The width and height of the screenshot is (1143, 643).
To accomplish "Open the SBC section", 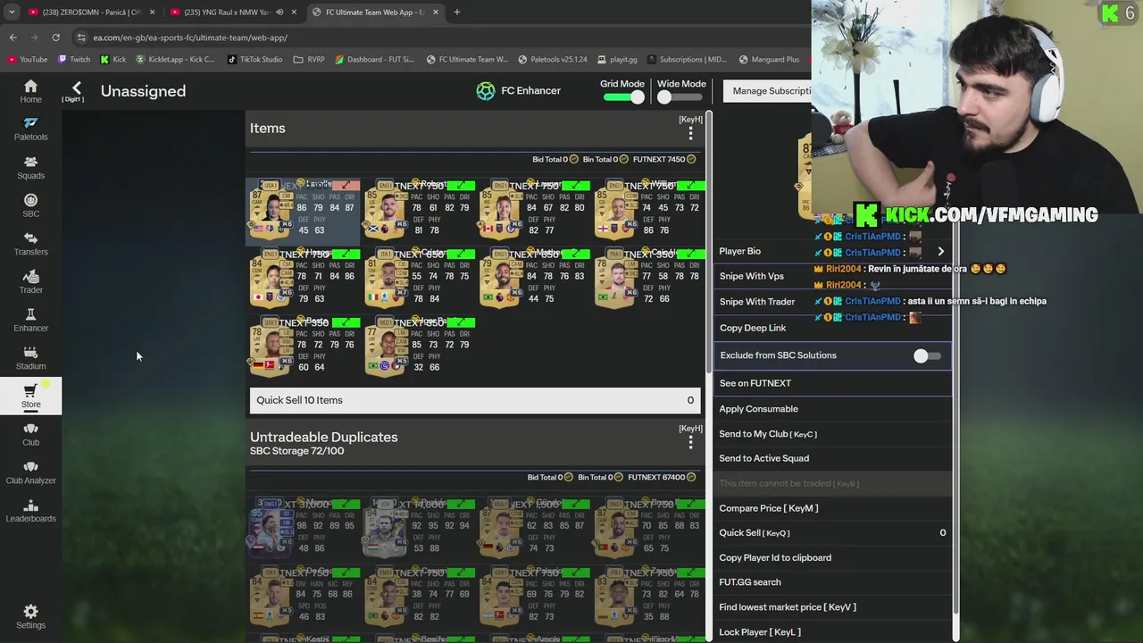I will (x=30, y=205).
